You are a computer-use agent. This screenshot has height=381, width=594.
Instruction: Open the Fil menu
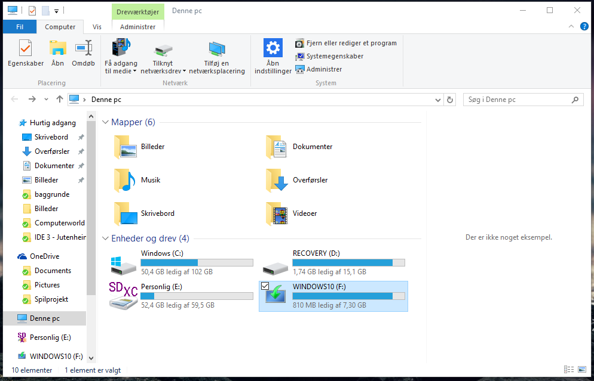pos(20,27)
